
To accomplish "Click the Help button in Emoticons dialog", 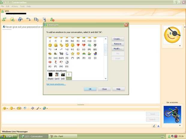I will [x=118, y=89].
